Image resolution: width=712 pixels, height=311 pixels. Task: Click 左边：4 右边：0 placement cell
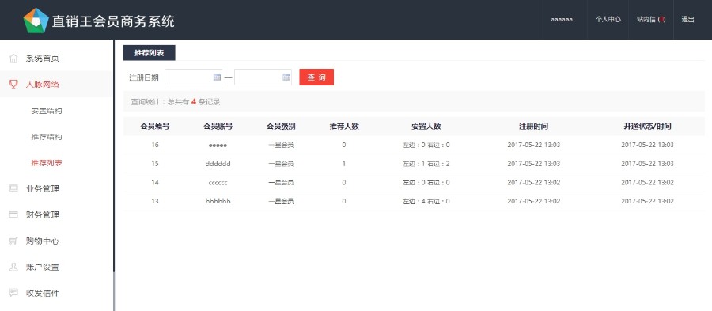coord(426,201)
